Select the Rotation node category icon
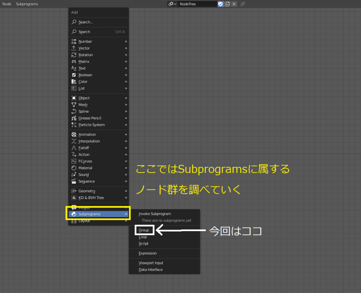The height and width of the screenshot is (293, 361). (74, 55)
